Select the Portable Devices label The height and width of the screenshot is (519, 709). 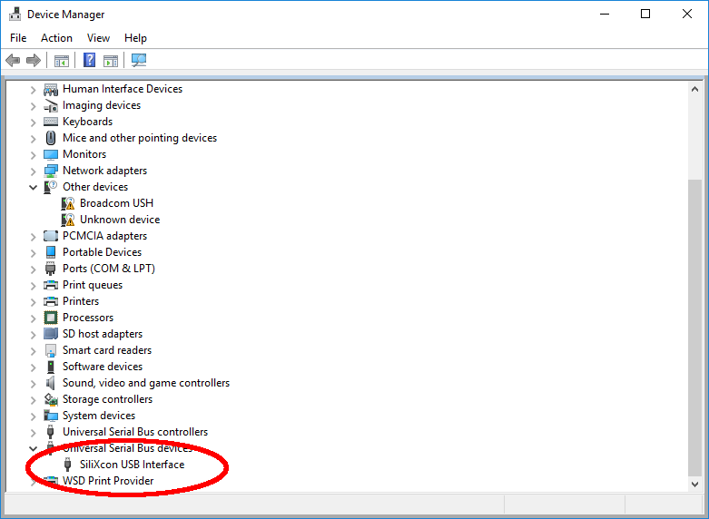(x=103, y=252)
